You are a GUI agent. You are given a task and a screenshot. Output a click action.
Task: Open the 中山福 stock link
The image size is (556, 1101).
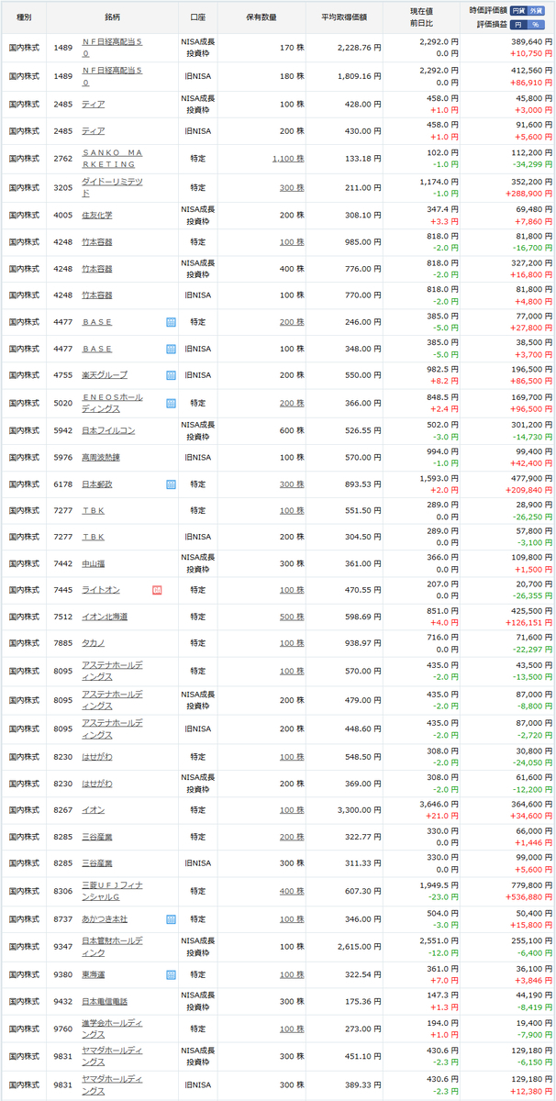point(94,563)
